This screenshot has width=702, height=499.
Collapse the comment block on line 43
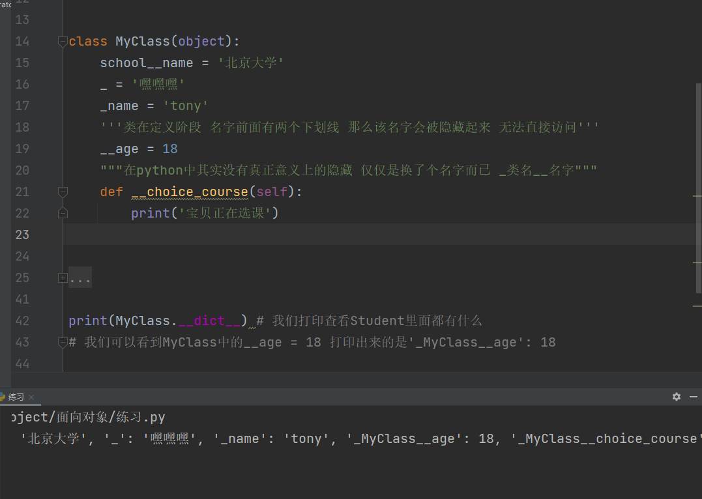pyautogui.click(x=63, y=343)
